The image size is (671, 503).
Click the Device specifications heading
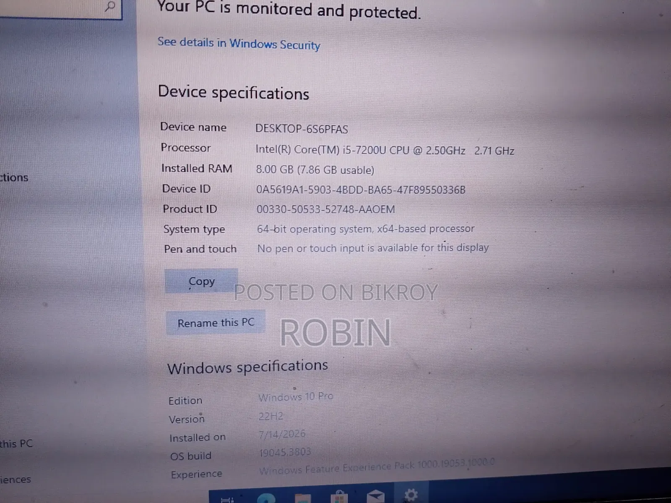pyautogui.click(x=233, y=92)
